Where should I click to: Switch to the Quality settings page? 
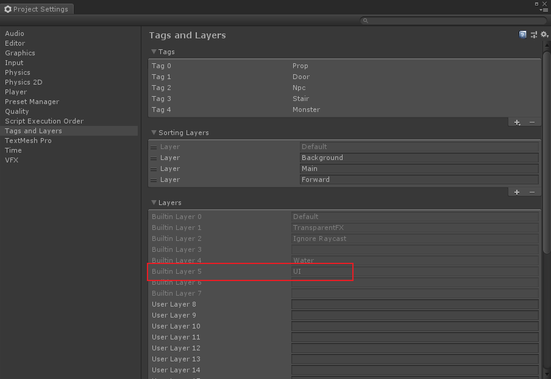pos(17,111)
